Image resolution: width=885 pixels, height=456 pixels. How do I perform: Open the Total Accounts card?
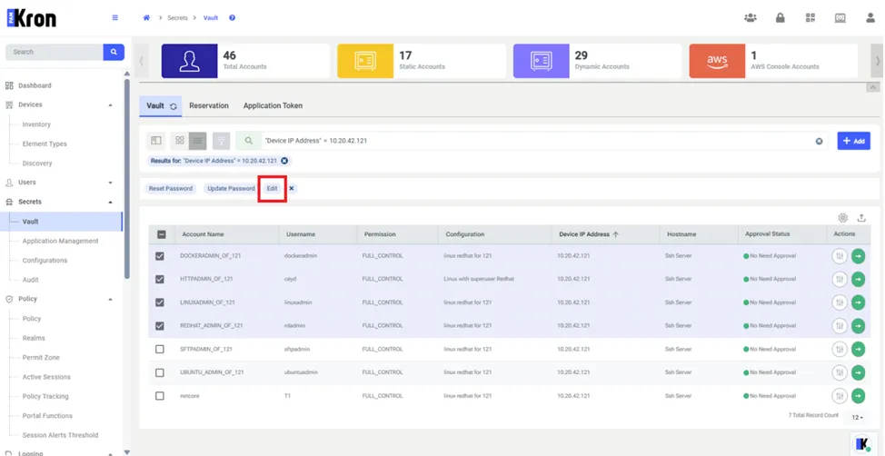click(245, 61)
